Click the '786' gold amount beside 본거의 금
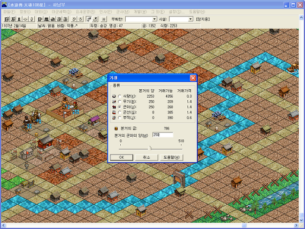Viewport: 305px width, 229px height. point(167,128)
